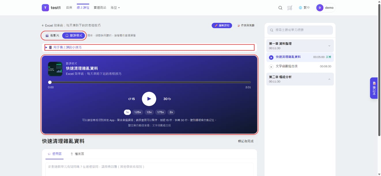The height and width of the screenshot is (176, 381).
Task: Click the question textarea in 提問區
Action: click(x=149, y=169)
